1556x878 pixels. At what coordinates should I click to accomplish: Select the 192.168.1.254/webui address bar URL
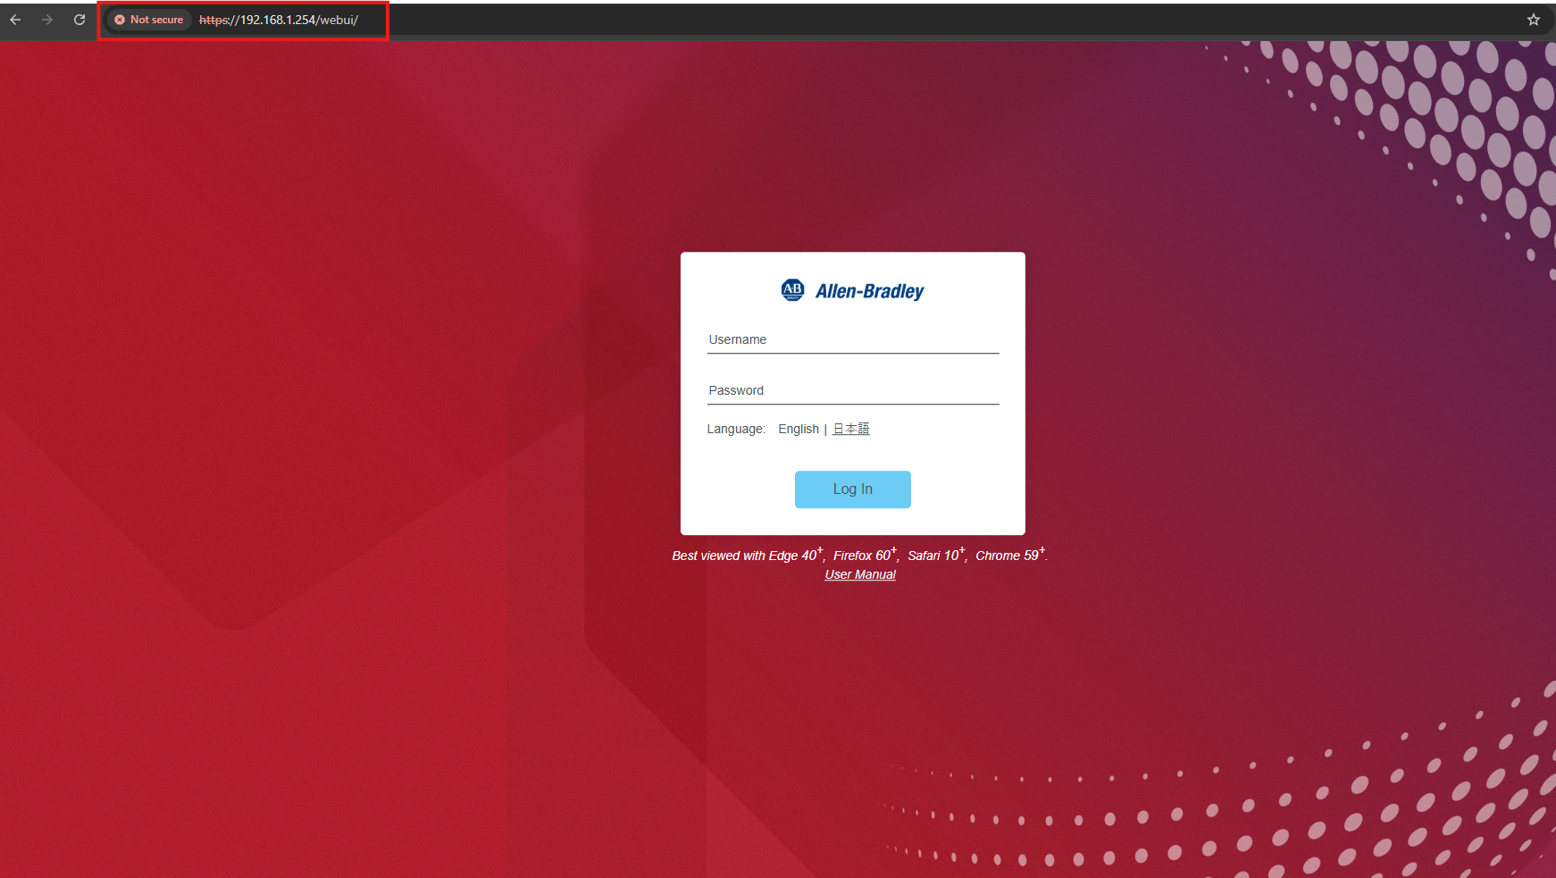coord(279,20)
